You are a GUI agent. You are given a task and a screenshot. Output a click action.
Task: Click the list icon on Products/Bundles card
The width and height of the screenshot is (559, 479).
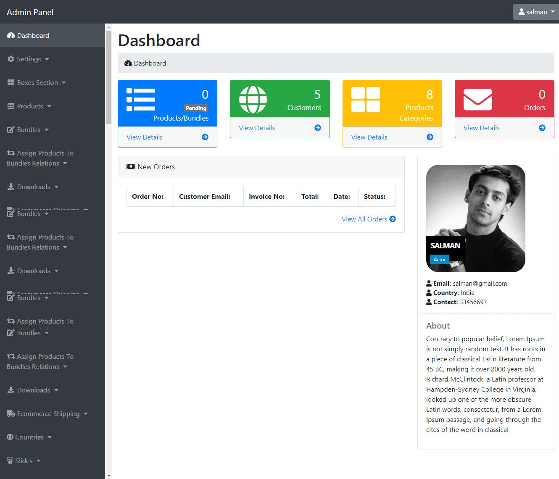[141, 100]
